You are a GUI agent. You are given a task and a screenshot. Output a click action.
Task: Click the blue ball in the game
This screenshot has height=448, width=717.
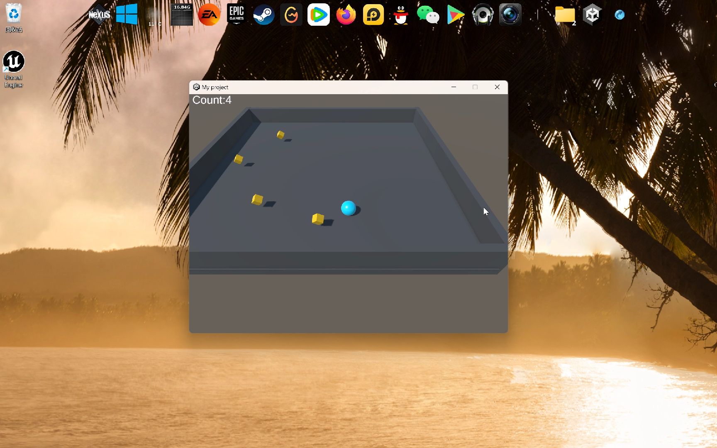[349, 208]
